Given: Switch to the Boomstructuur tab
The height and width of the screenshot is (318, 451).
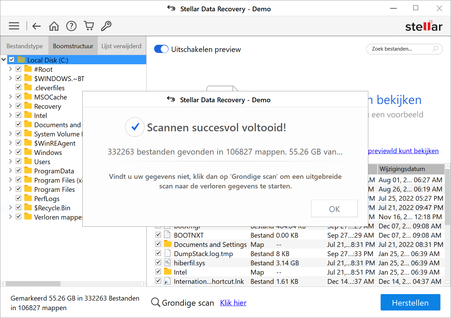Looking at the screenshot, I should 73,46.
